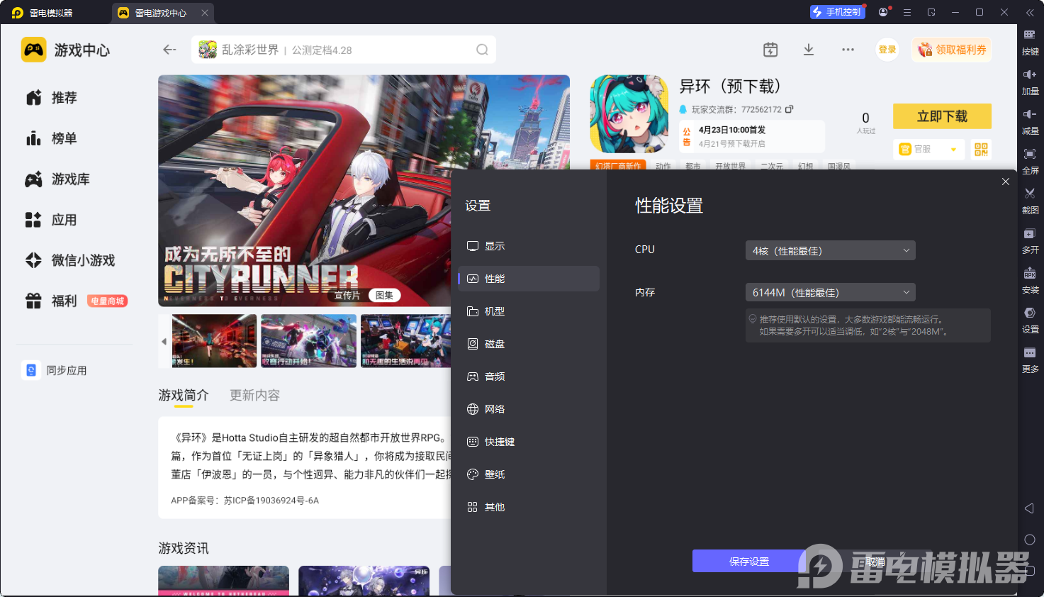Click the 立即下载 button
Screen dimensions: 1044x597
coord(942,116)
